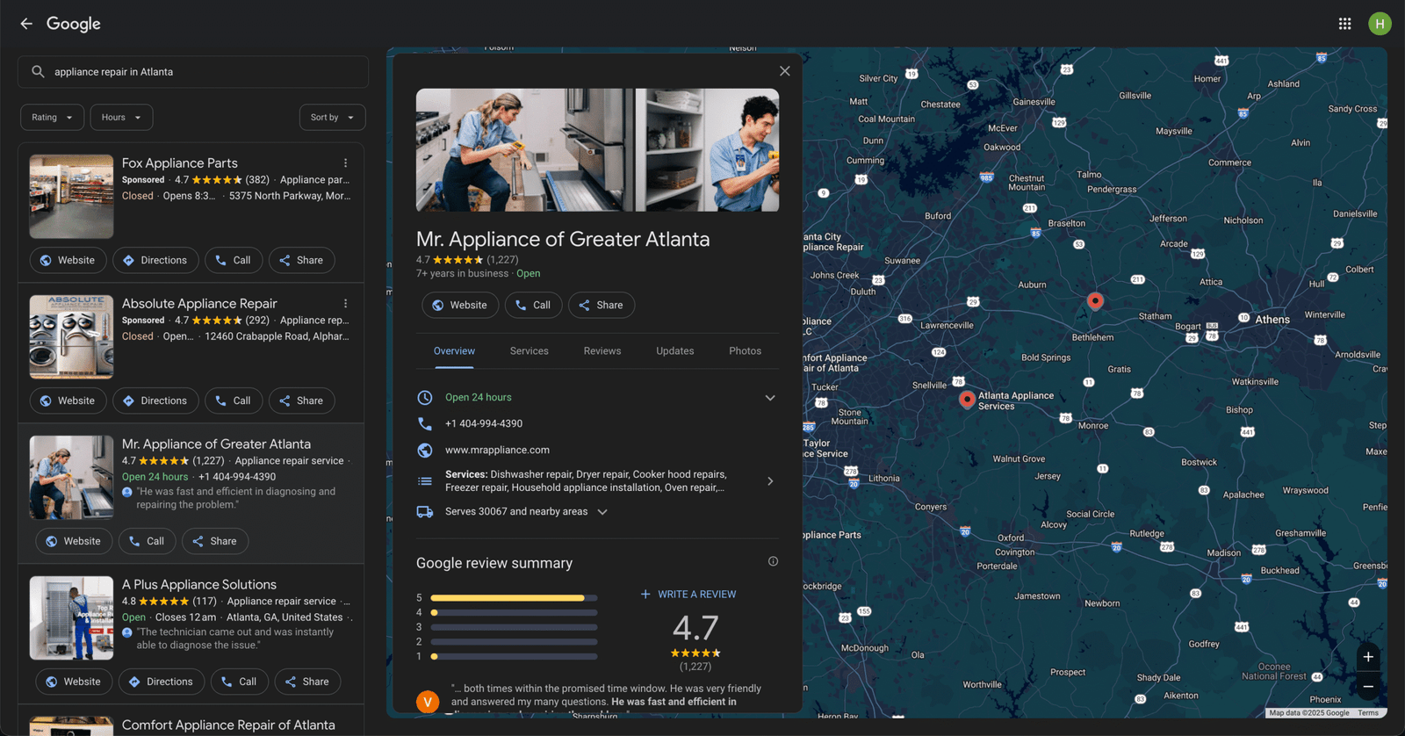
Task: Open the Comfort Appliance Repair of Atlanta listing
Action: pos(228,725)
